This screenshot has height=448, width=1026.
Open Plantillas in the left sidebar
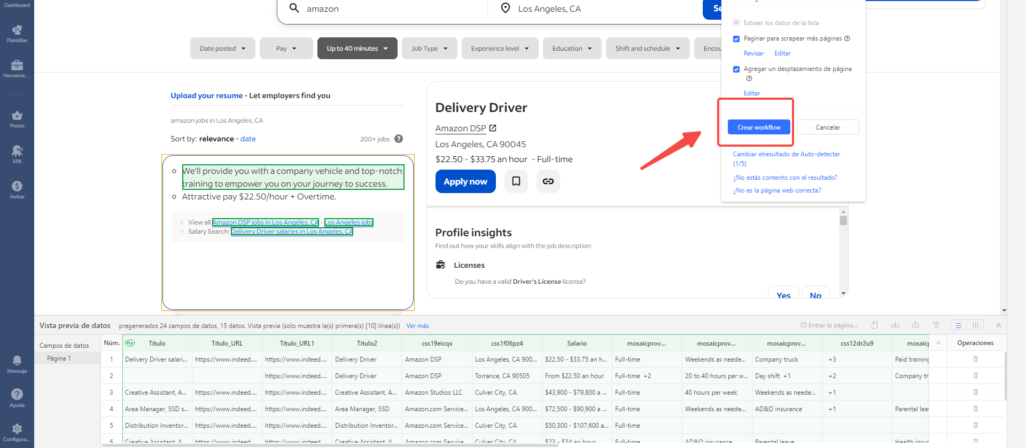(17, 34)
